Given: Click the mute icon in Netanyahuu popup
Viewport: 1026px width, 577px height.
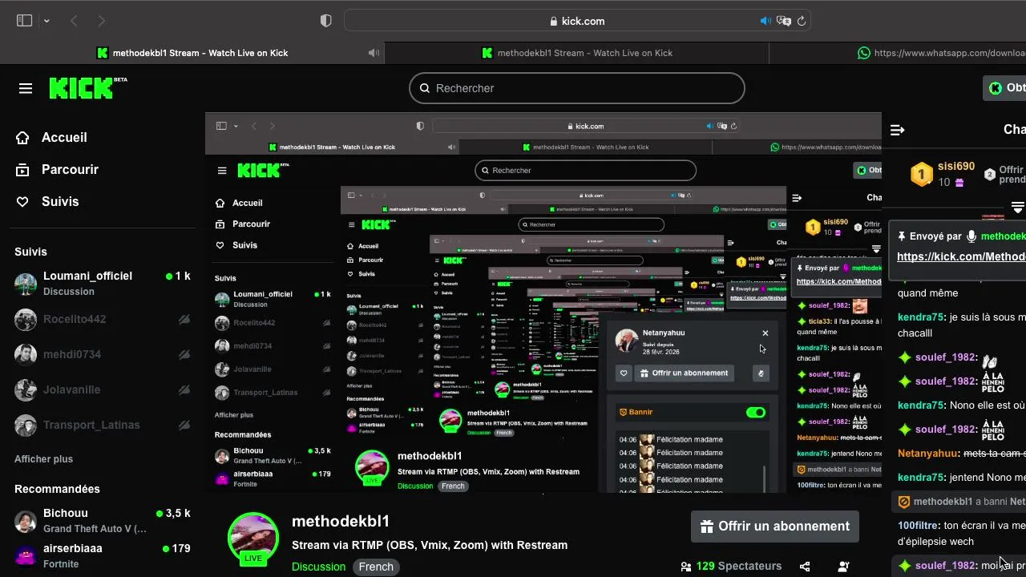Looking at the screenshot, I should pos(761,373).
